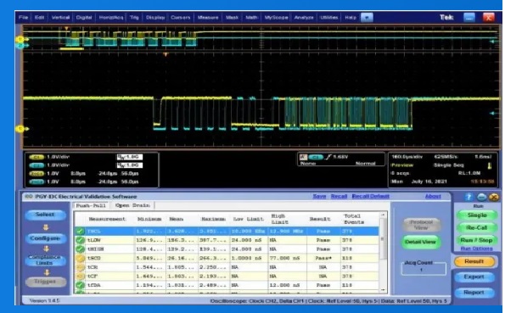Click the yellow zoom channel badge

click(x=36, y=174)
